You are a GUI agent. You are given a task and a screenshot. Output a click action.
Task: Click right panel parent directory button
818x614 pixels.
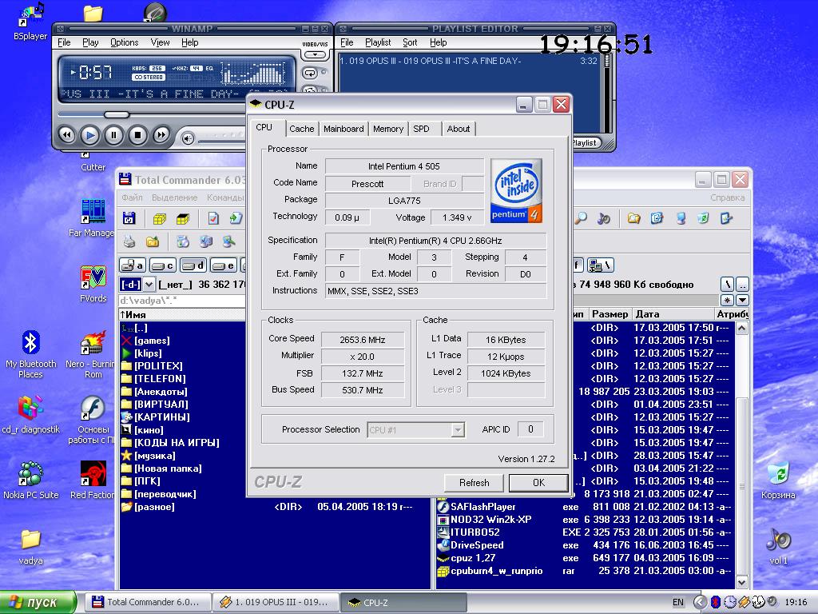coord(742,285)
